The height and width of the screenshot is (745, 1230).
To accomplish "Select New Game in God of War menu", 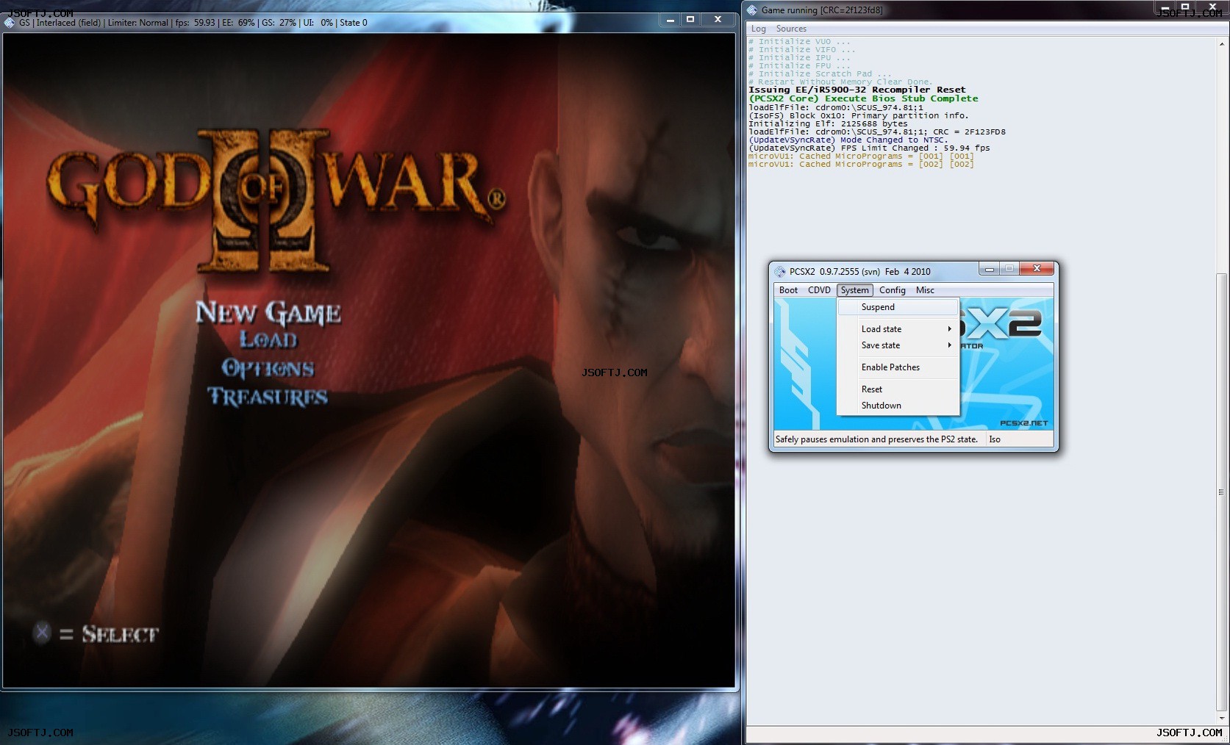I will tap(268, 313).
